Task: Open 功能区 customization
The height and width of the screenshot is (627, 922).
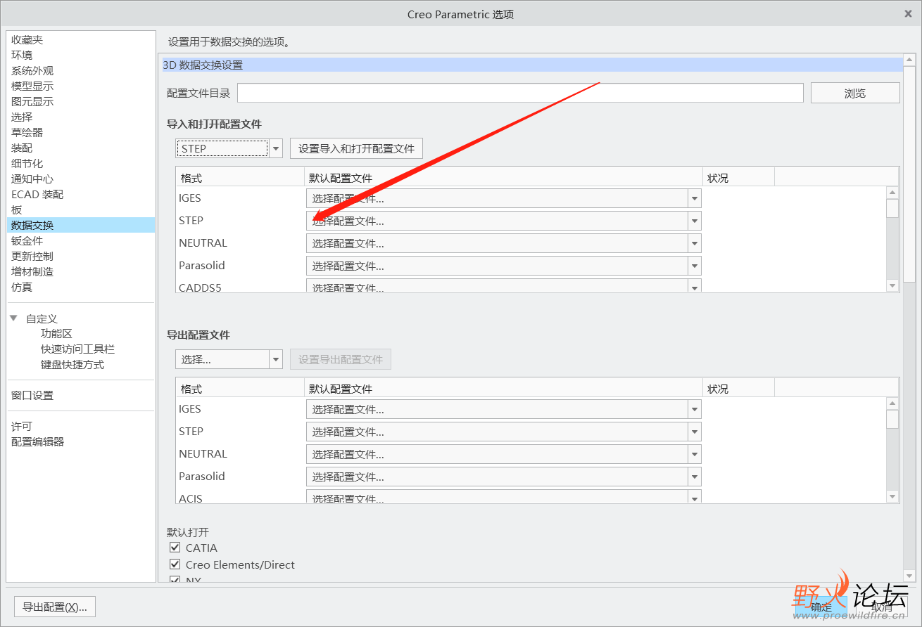Action: coord(56,334)
